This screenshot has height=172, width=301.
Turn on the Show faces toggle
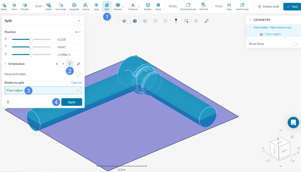click(x=295, y=43)
